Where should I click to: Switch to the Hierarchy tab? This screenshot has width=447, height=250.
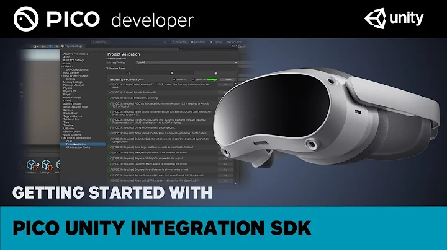pyautogui.click(x=99, y=42)
